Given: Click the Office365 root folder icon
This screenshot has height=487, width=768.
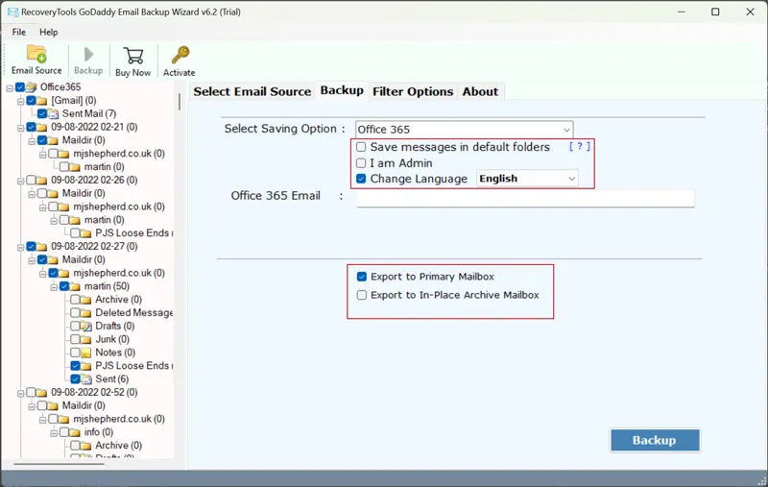Looking at the screenshot, I should point(32,87).
